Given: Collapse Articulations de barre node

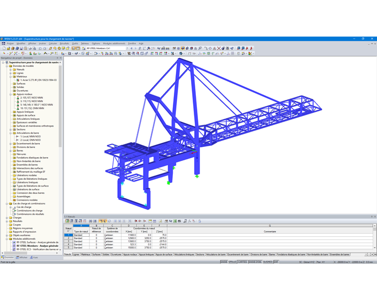Looking at the screenshot, I should (x=10, y=133).
